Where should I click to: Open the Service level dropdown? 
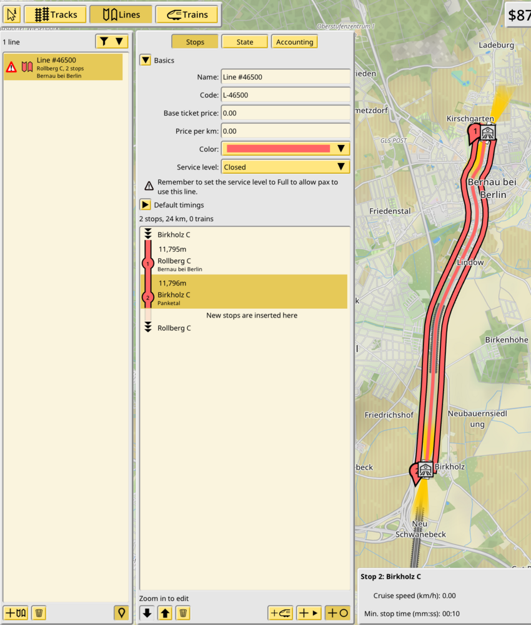tap(285, 167)
